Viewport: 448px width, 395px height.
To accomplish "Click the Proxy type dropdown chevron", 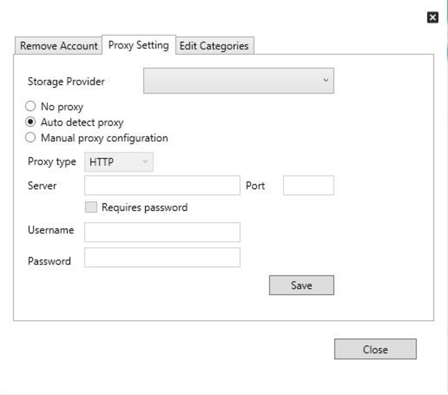I will click(x=145, y=161).
